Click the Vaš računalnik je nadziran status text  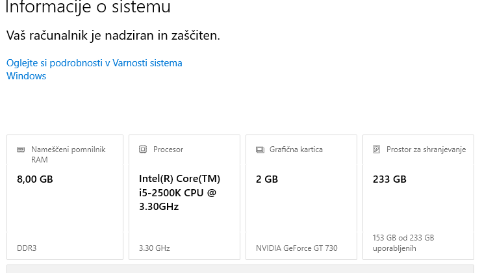coord(113,36)
